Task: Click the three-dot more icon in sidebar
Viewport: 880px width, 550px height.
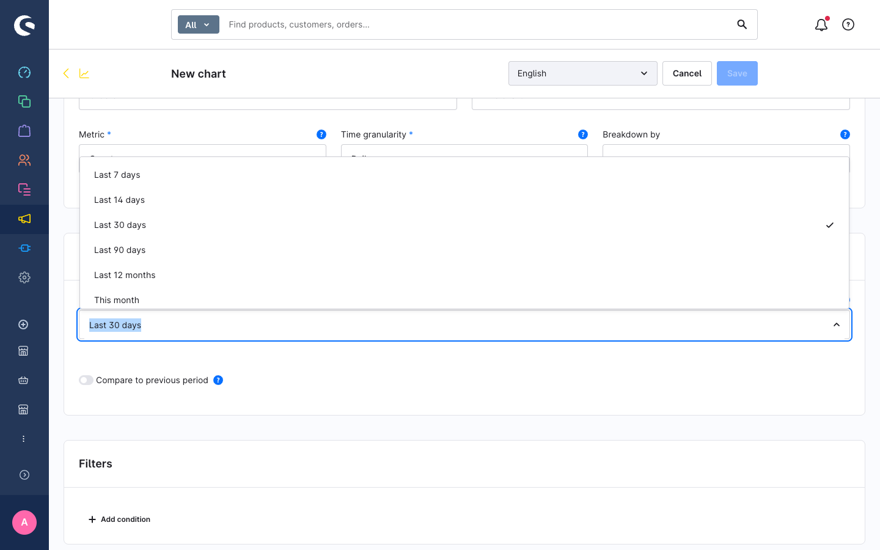Action: point(23,439)
